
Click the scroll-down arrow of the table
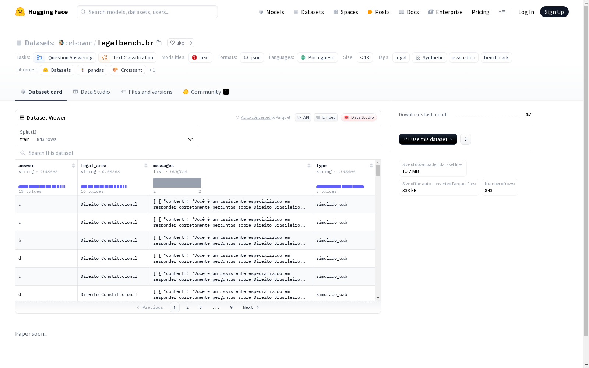coord(378,298)
